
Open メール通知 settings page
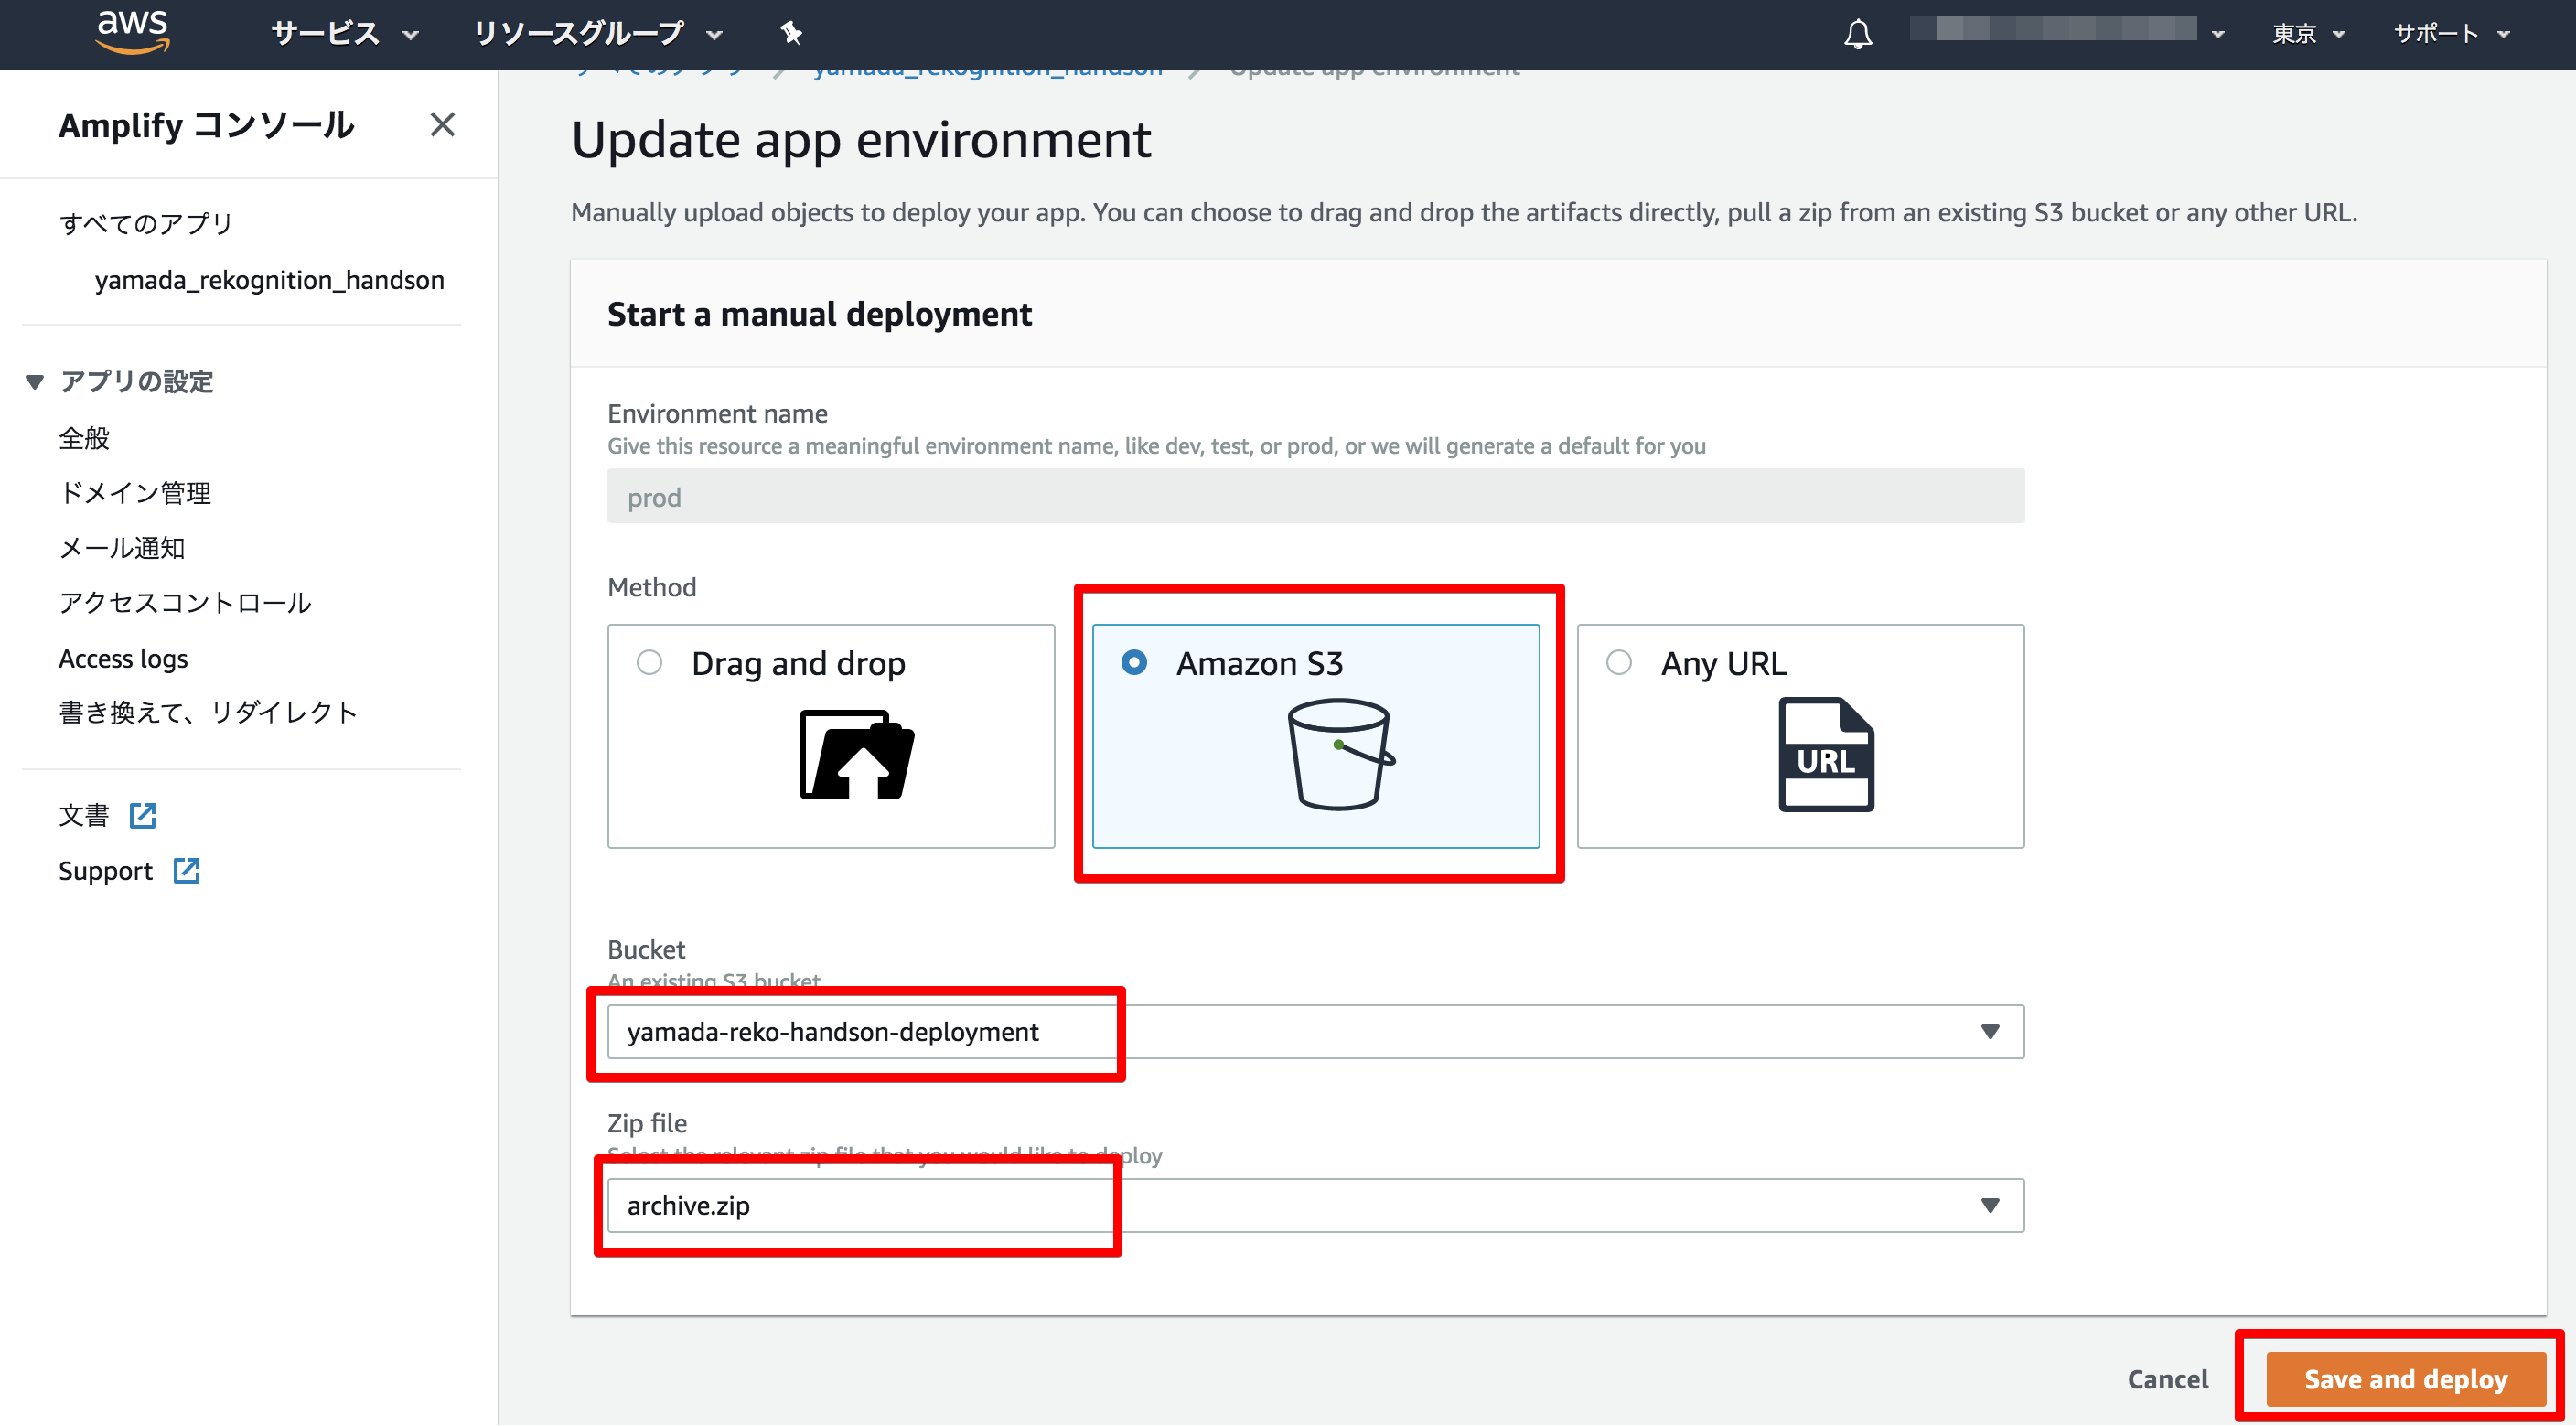[x=122, y=548]
